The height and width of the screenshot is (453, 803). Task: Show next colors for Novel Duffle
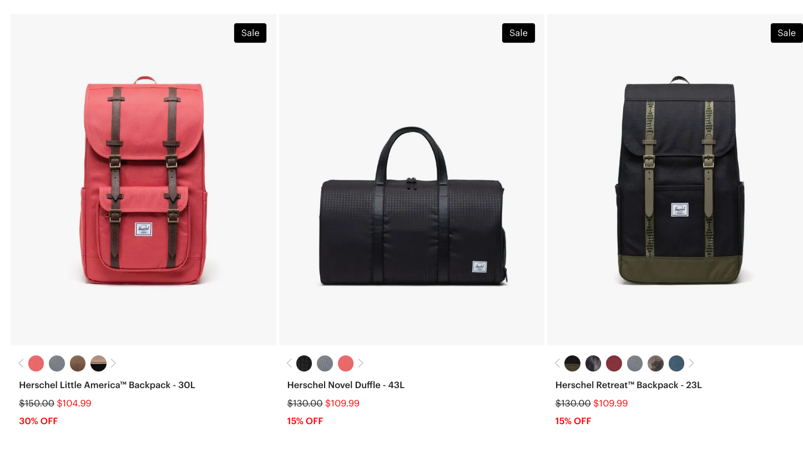tap(361, 363)
